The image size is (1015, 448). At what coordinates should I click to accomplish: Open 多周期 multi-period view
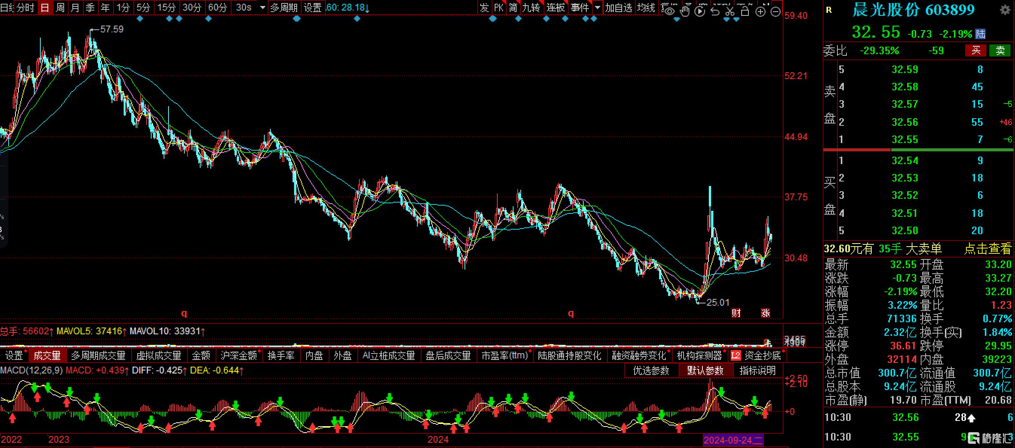click(x=284, y=8)
